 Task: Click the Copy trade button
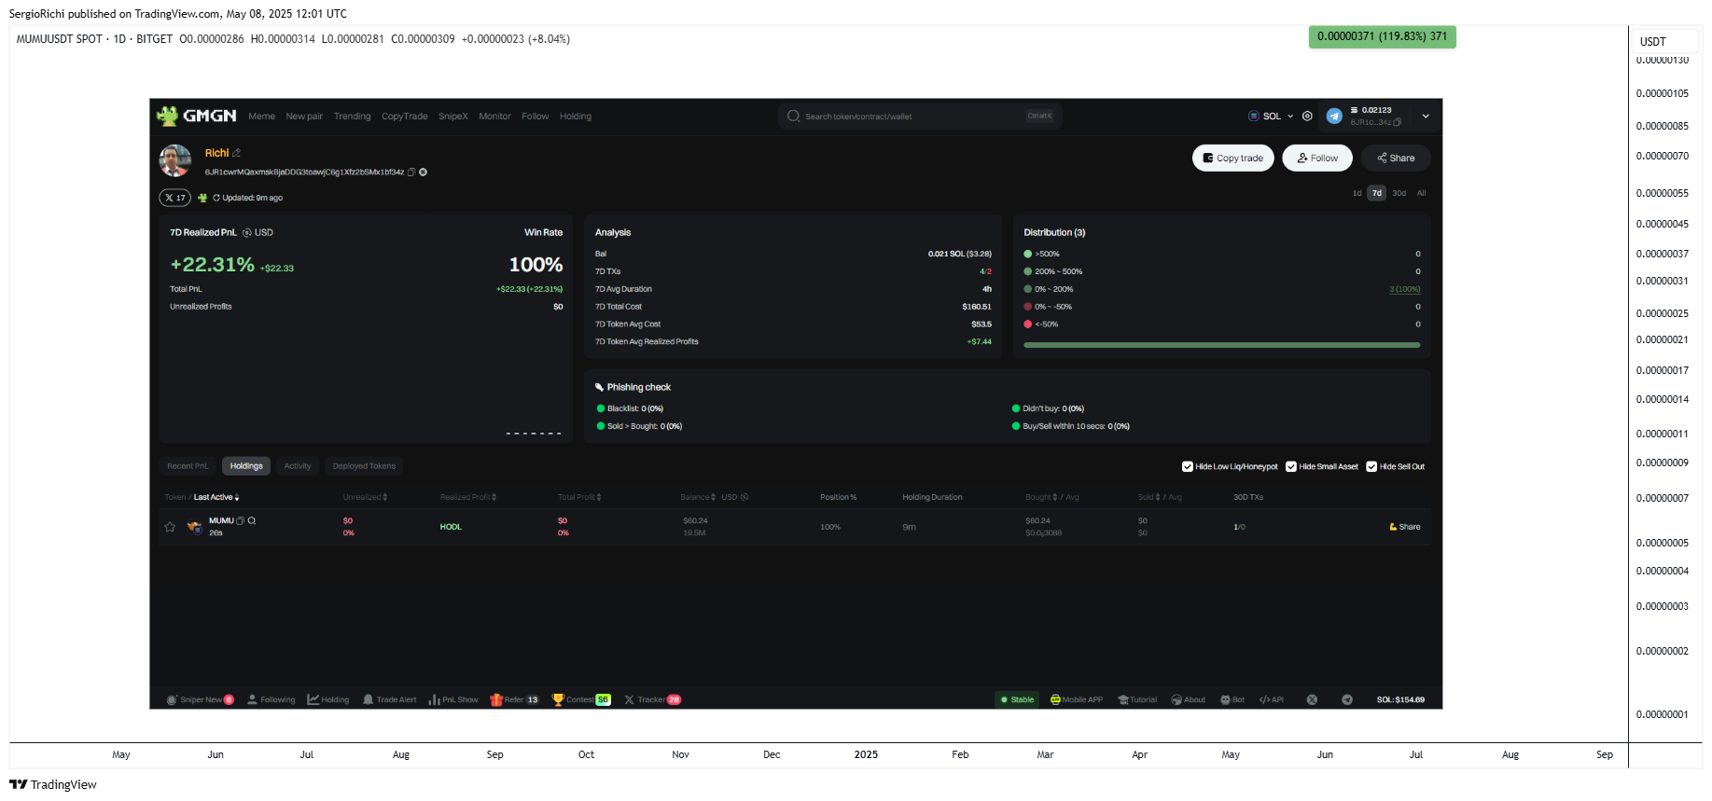point(1233,159)
